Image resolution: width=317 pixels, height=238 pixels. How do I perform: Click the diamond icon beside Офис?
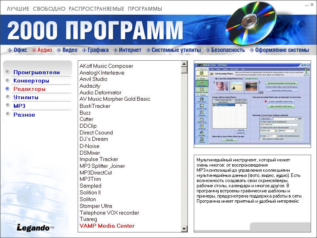point(10,50)
